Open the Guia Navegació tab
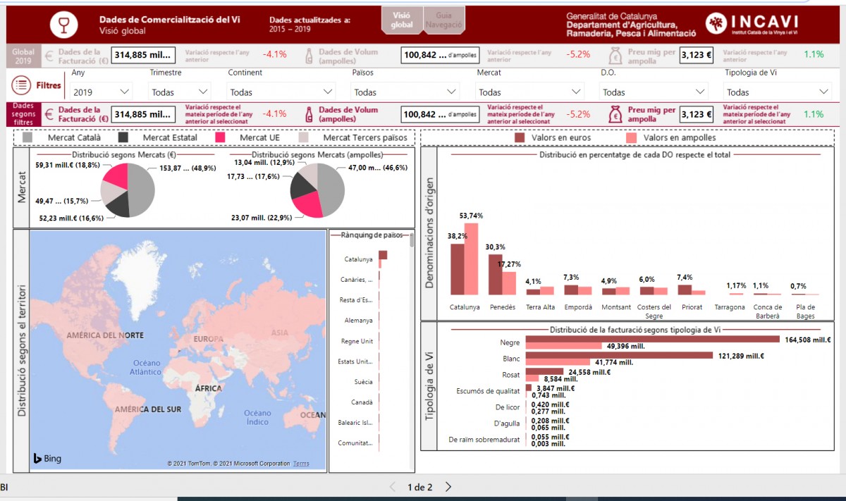The height and width of the screenshot is (501, 846). point(444,20)
